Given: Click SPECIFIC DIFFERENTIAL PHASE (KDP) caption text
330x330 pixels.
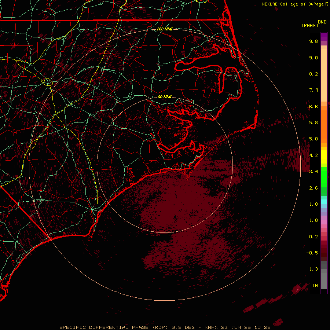Looking at the screenshot, I should [114, 327].
